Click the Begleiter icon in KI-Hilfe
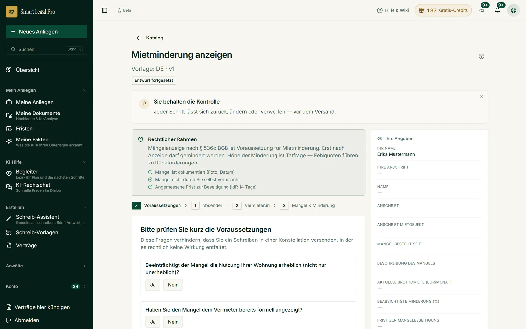This screenshot has height=329, width=526. point(9,174)
